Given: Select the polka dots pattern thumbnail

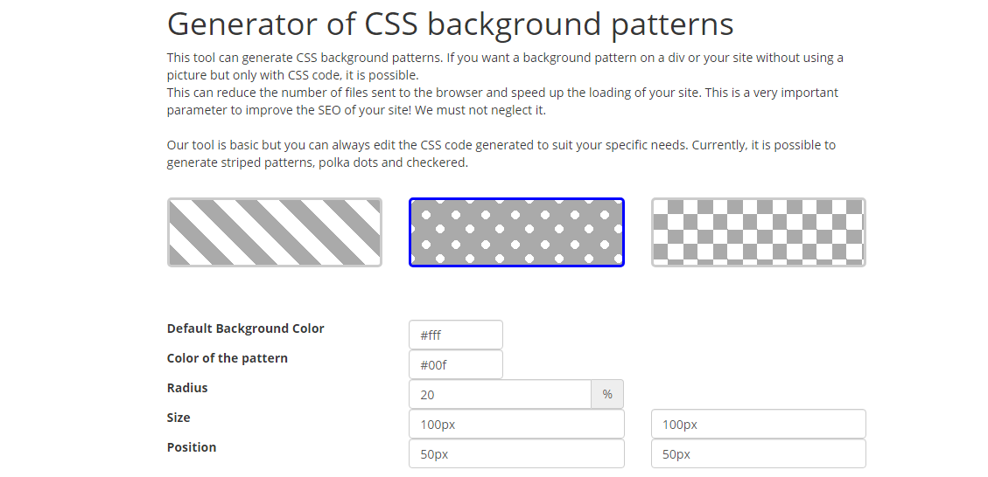Looking at the screenshot, I should tap(516, 232).
